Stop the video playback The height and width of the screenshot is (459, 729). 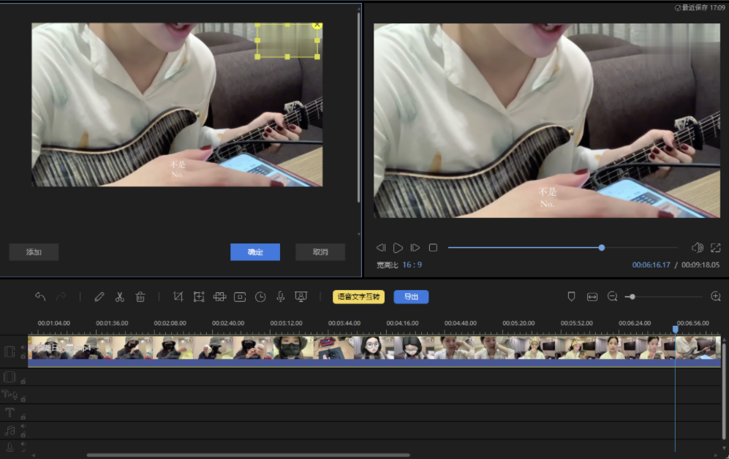[x=433, y=248]
